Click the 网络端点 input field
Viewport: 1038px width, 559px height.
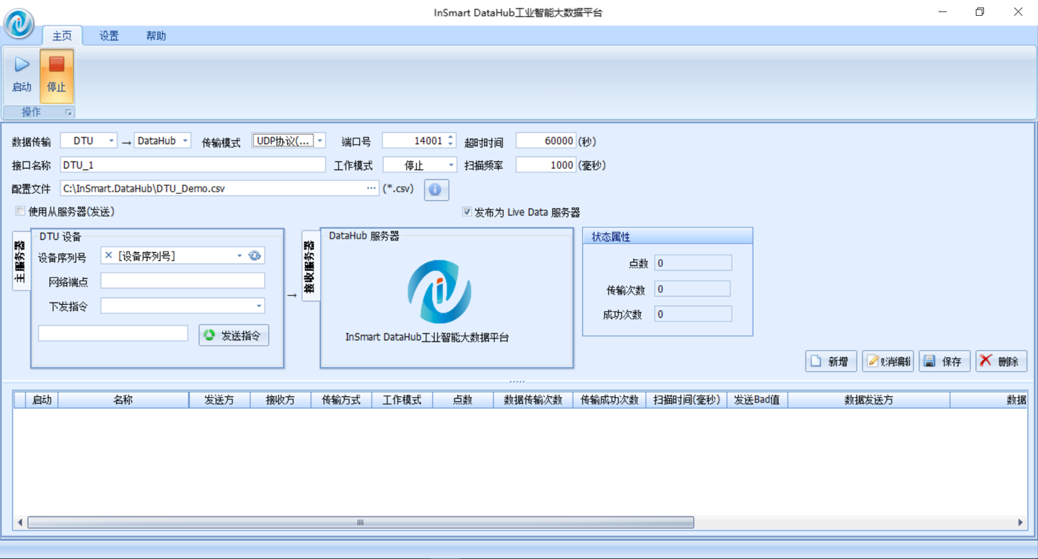[x=182, y=281]
